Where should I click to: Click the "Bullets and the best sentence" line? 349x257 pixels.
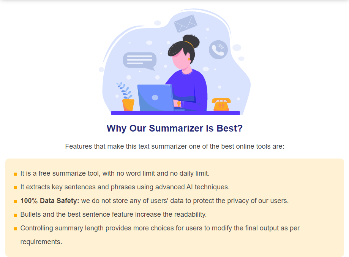tap(113, 214)
